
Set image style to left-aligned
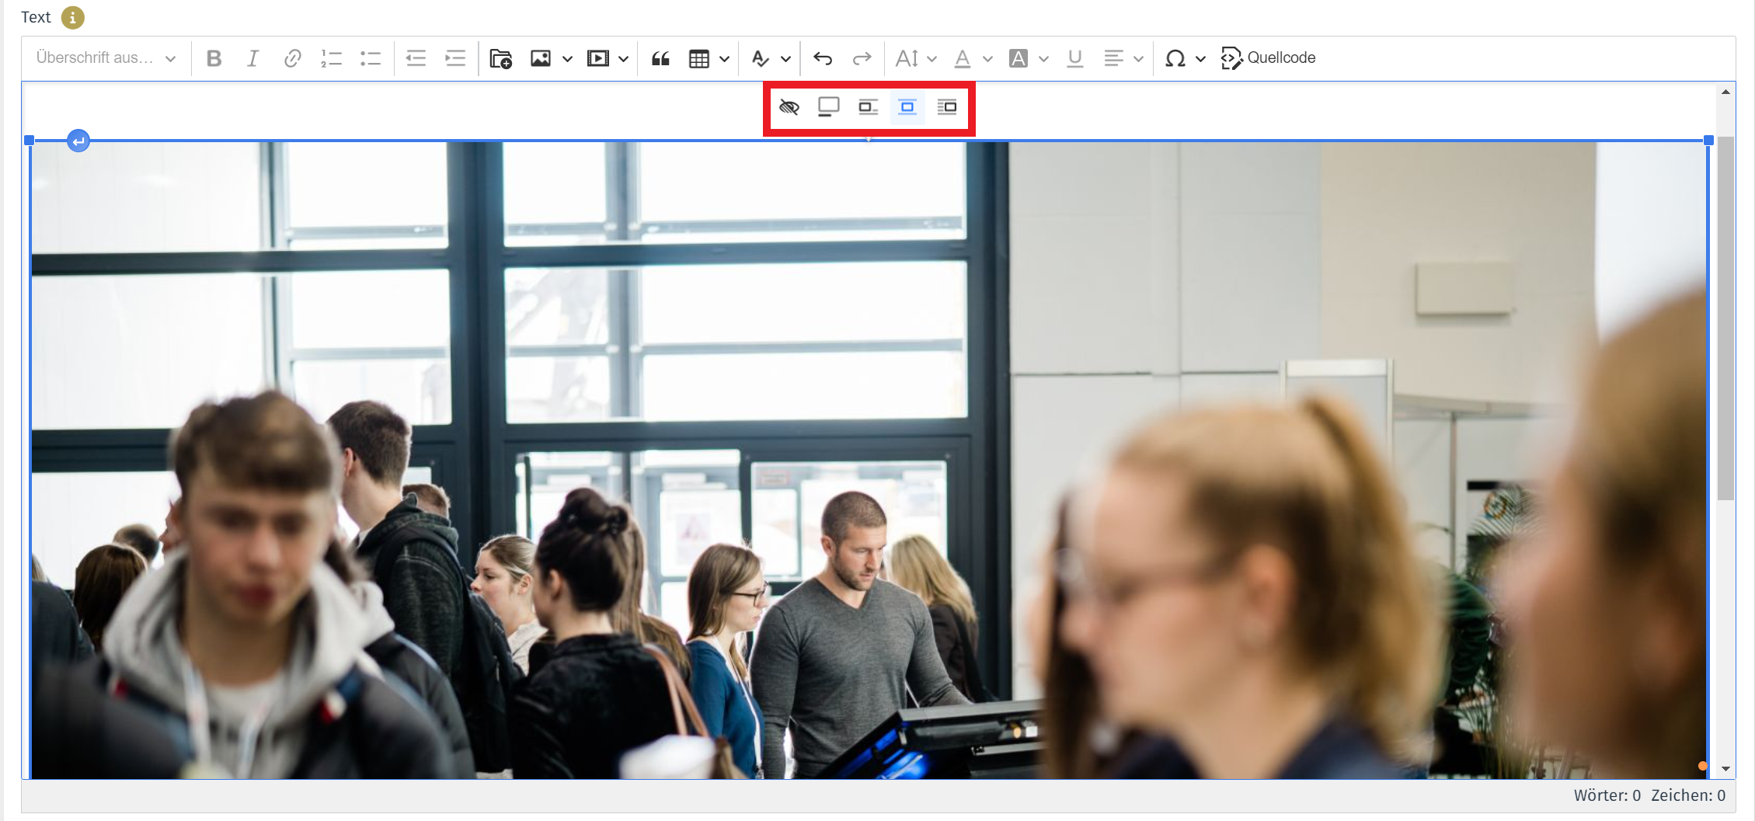[x=868, y=107]
